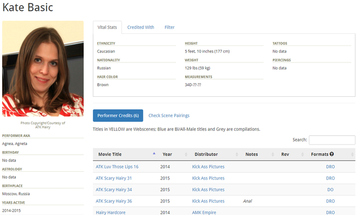Open the Check Scene Pairings link

(x=169, y=115)
